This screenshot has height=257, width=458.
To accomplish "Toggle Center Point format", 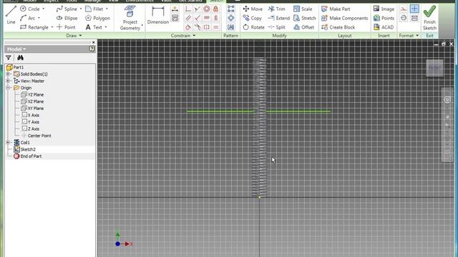I will tap(414, 9).
